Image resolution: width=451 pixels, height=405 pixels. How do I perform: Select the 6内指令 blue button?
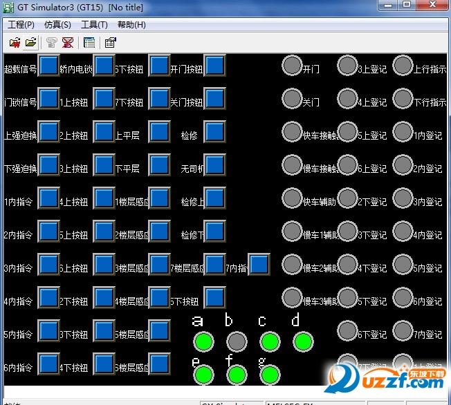[48, 364]
